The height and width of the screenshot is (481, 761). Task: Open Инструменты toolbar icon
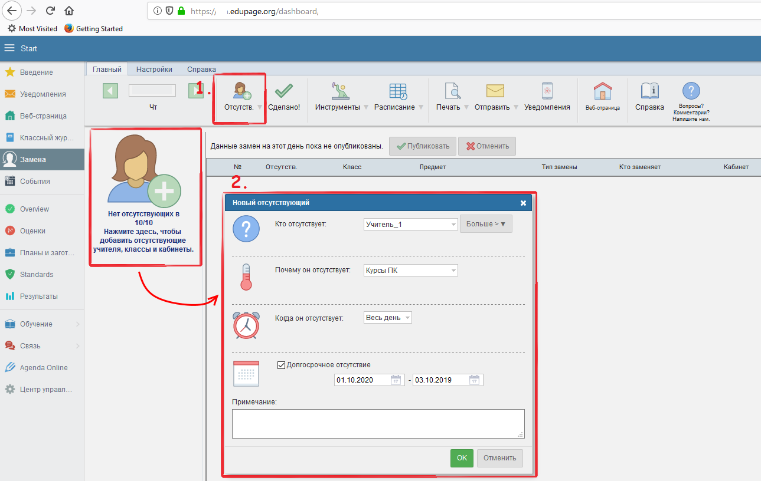pyautogui.click(x=339, y=90)
